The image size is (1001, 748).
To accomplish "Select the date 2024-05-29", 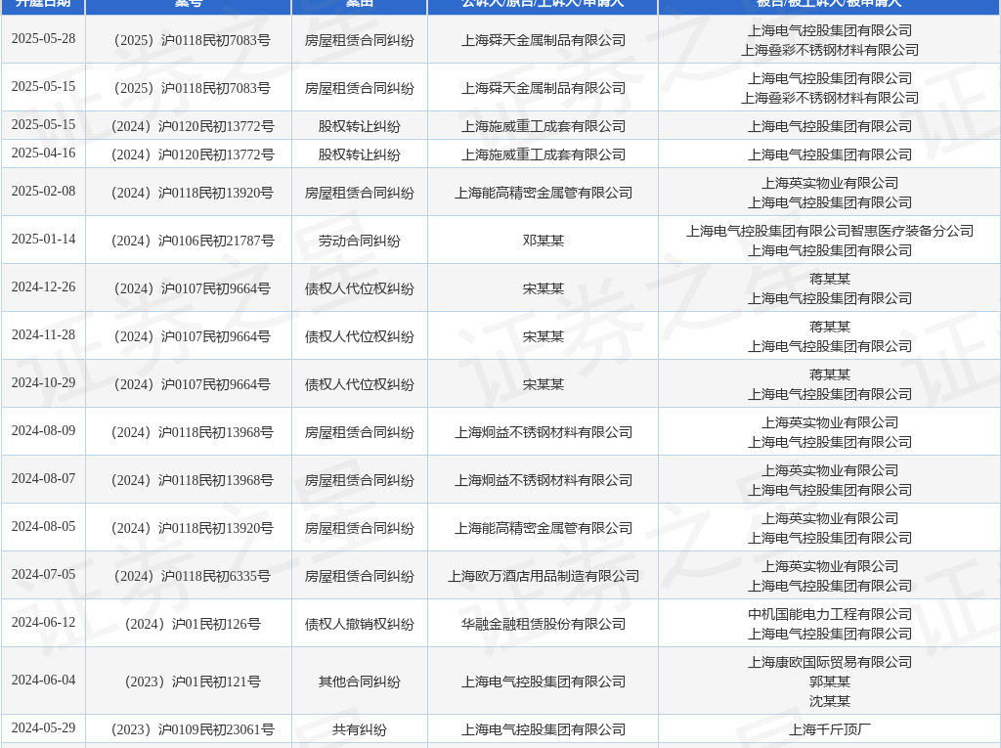I will coord(43,728).
